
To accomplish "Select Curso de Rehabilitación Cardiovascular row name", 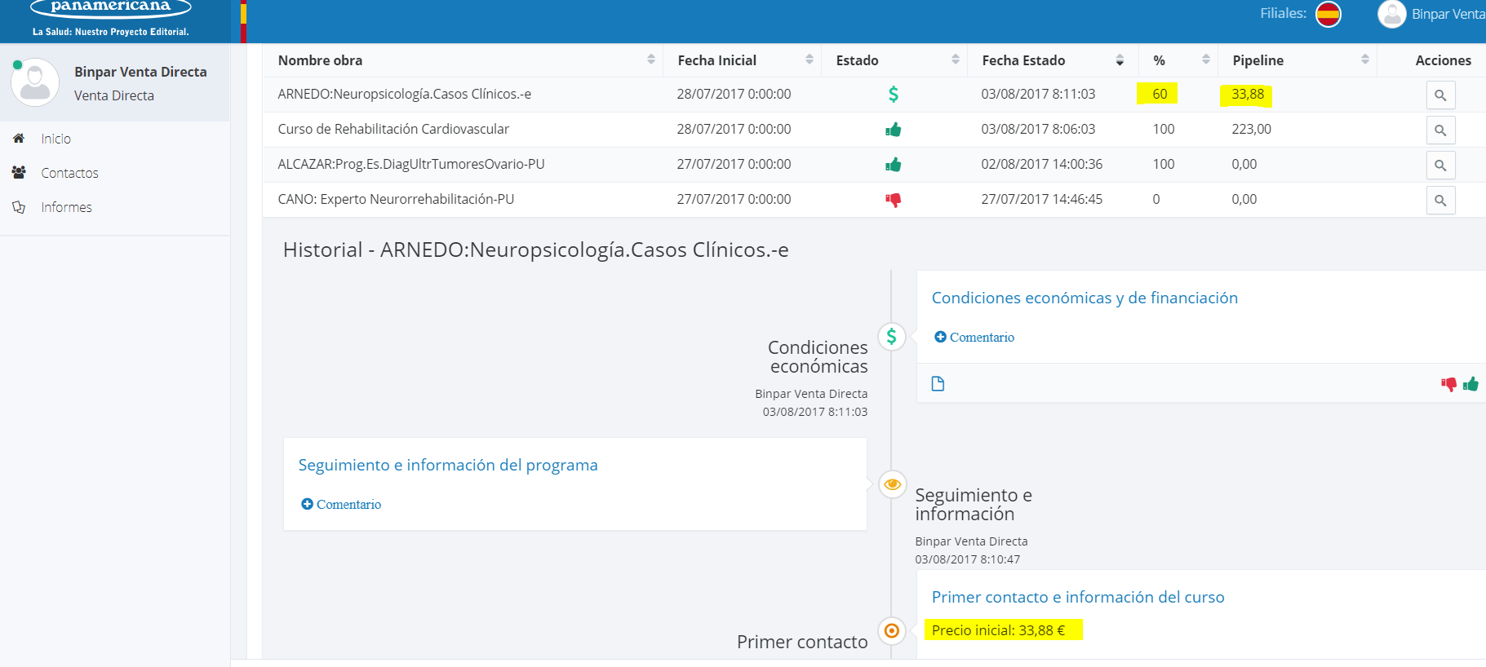I will (x=393, y=129).
